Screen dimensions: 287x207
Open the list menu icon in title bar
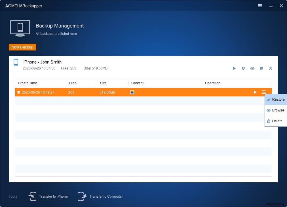[260, 6]
